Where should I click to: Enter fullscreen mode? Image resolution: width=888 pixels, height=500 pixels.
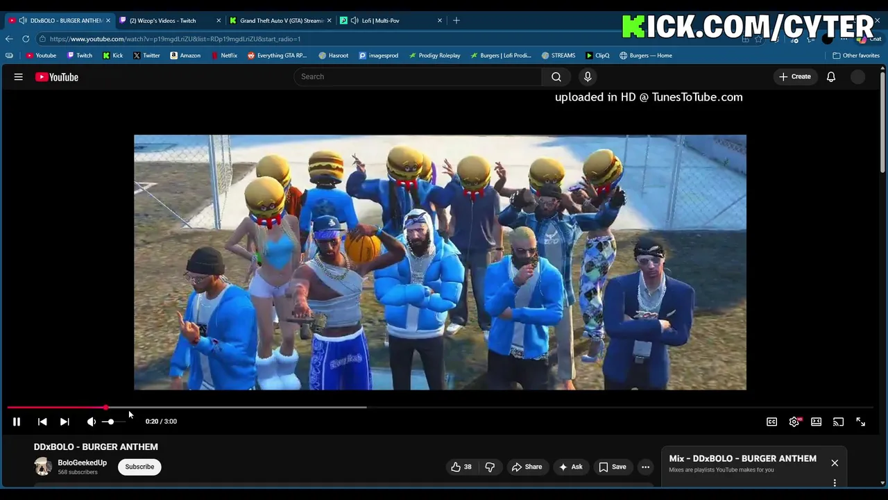(860, 422)
